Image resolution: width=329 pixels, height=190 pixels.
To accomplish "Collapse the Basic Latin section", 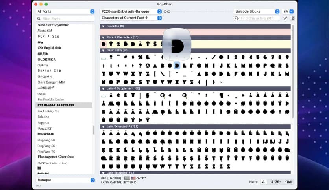I will coord(103,50).
